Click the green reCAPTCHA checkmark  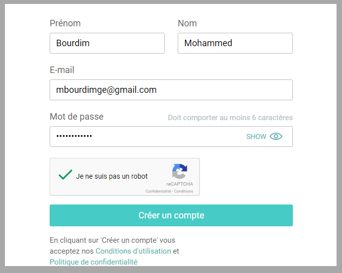coord(65,175)
